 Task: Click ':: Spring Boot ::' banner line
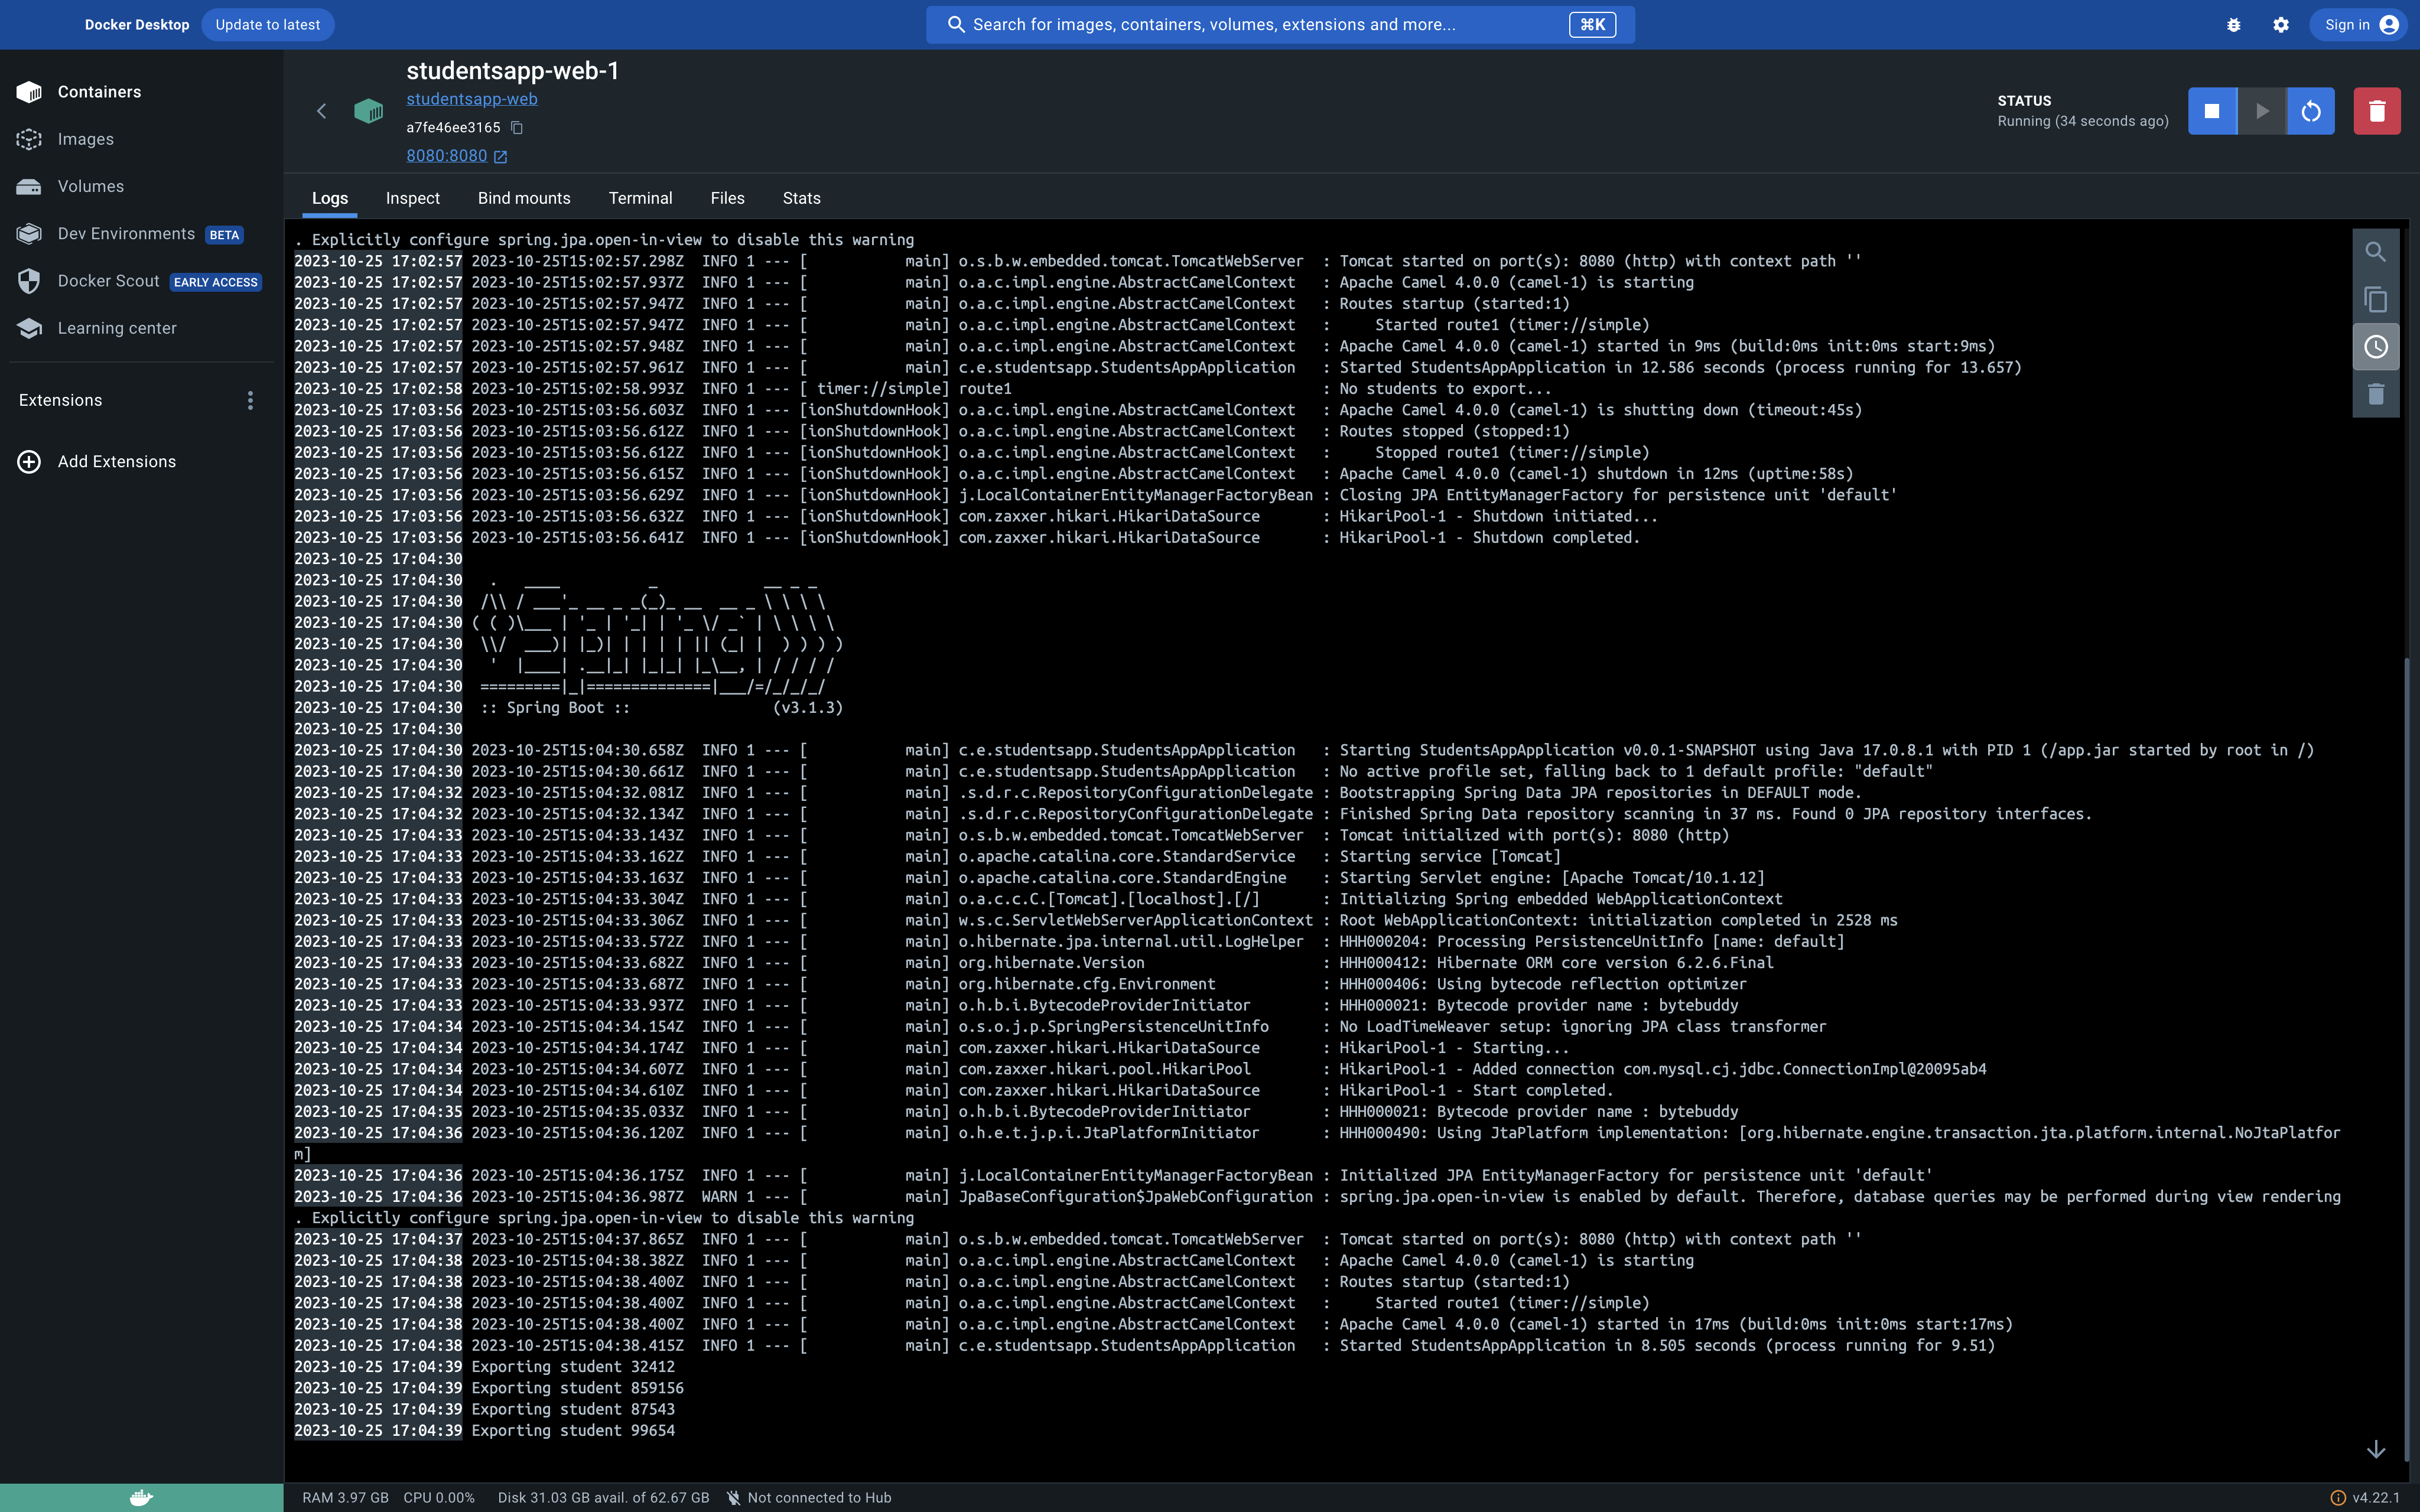click(555, 707)
